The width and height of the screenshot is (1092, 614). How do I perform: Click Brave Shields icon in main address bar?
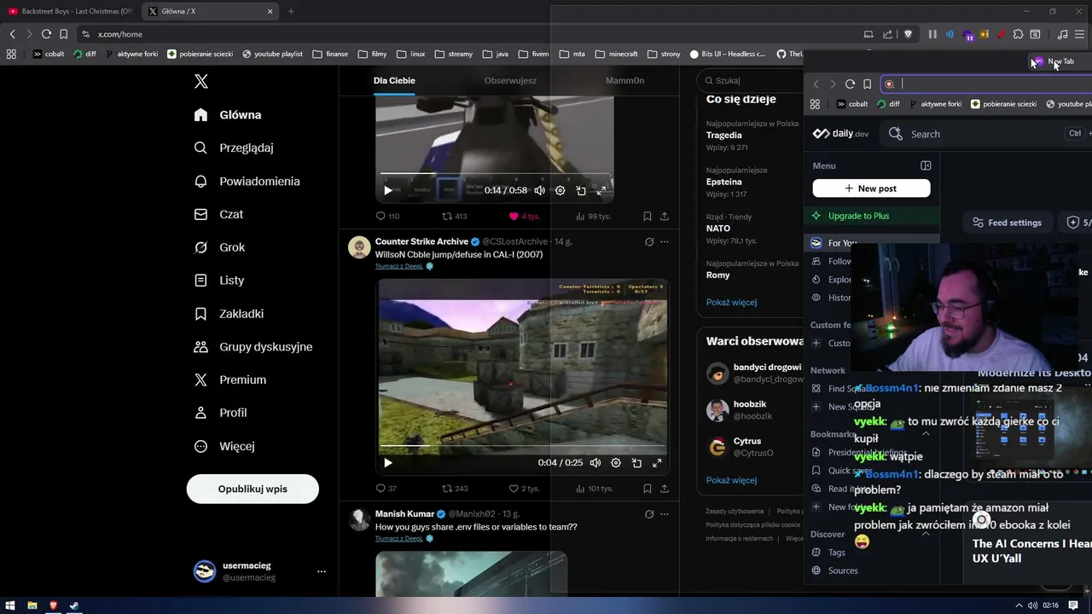tap(909, 34)
